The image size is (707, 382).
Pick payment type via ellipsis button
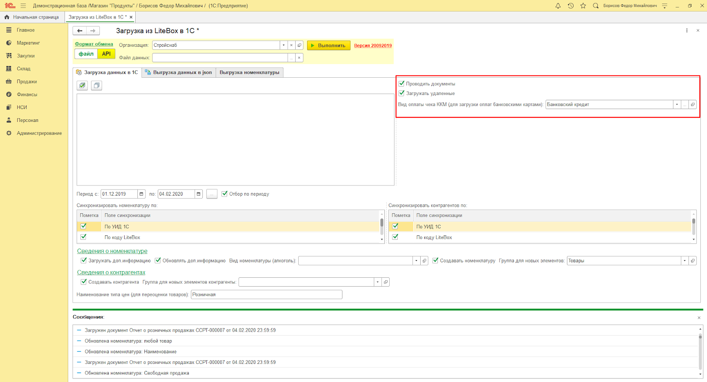[684, 105]
